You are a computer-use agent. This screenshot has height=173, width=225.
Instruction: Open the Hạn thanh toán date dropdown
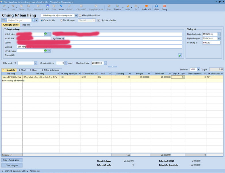click(x=105, y=63)
